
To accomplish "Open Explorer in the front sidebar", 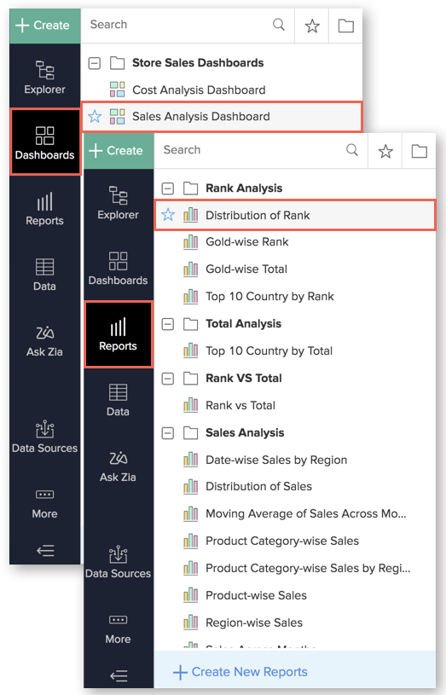I will pos(118,203).
